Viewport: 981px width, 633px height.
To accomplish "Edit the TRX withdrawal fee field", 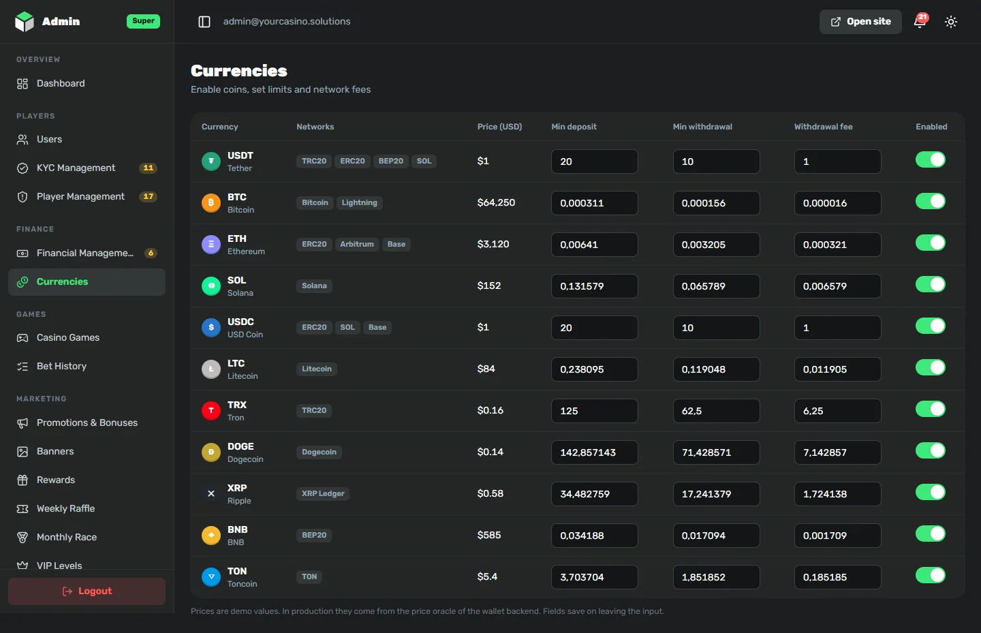I will point(837,411).
